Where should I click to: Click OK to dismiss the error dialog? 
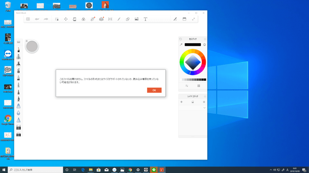click(154, 90)
